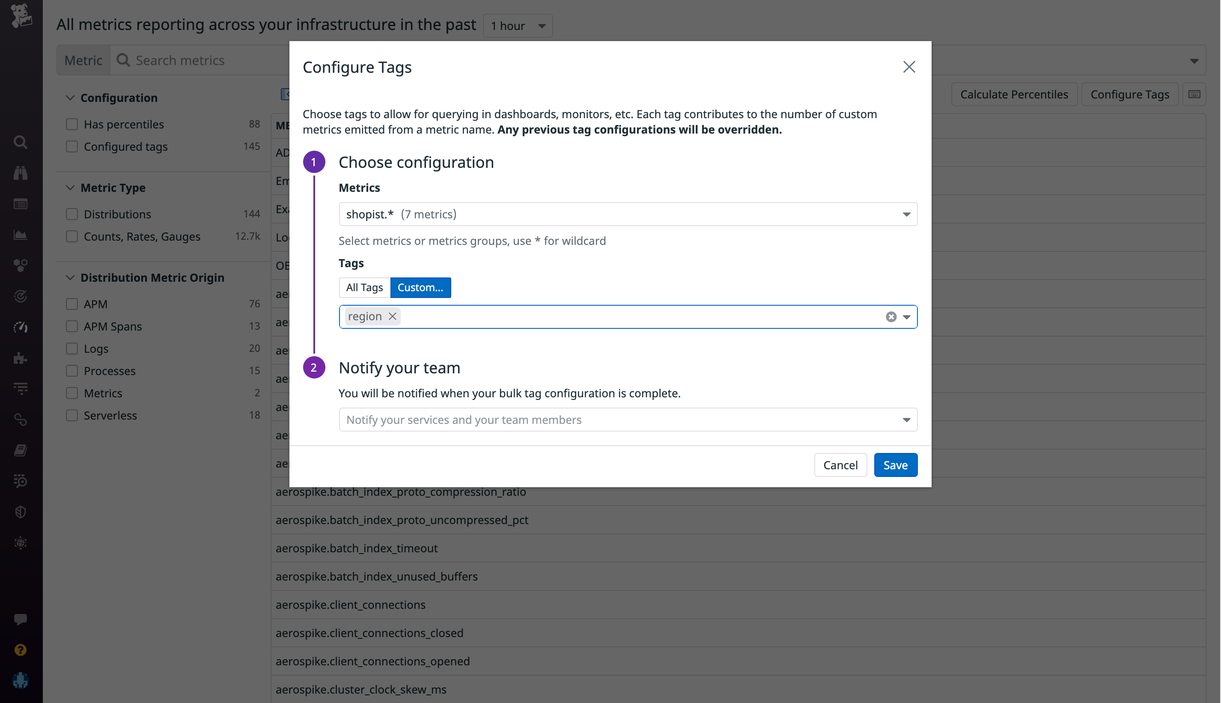Screen dimensions: 1221x703
Task: Open Integrations via the puzzle piece icon
Action: 20,358
